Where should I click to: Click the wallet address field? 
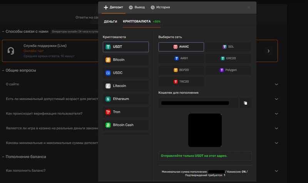(198, 103)
